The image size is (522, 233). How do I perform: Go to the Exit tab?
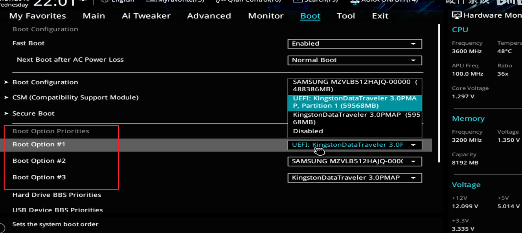click(x=380, y=16)
